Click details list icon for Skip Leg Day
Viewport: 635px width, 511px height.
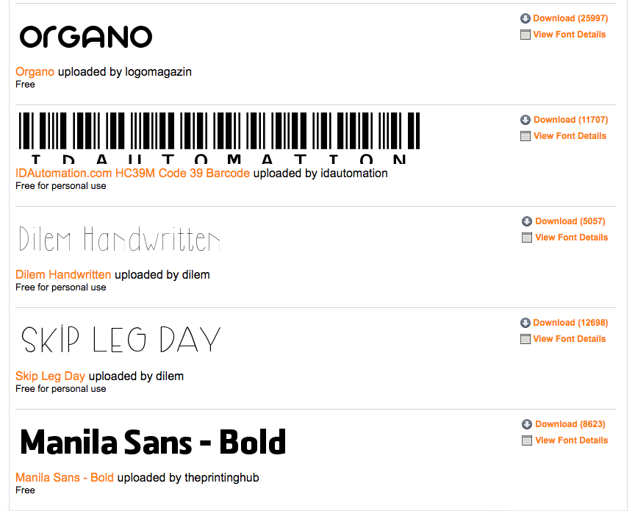(x=525, y=339)
